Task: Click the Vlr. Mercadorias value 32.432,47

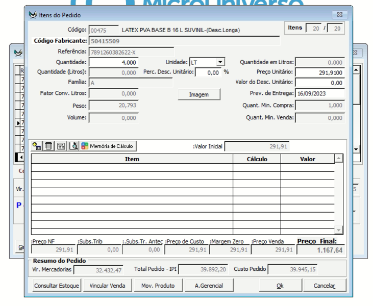Action: tap(98, 270)
